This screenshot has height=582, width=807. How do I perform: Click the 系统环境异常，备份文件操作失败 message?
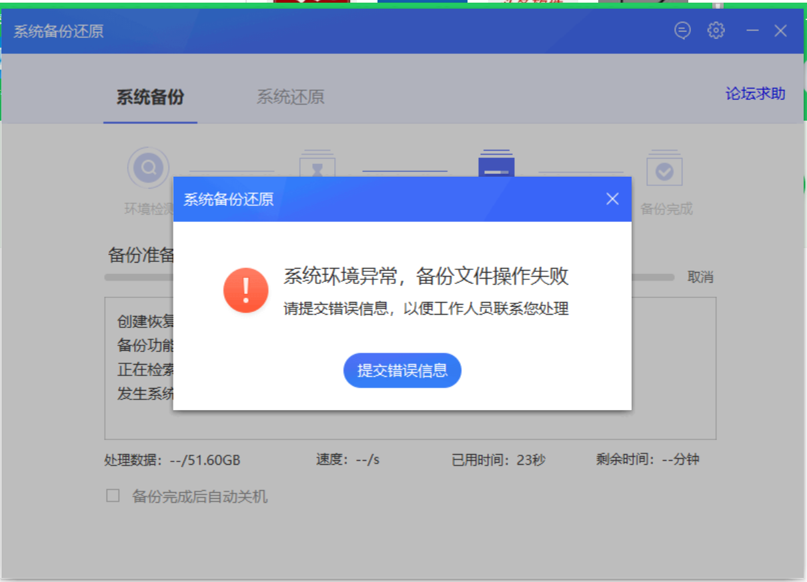(x=426, y=276)
